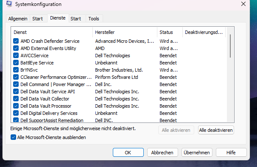Viewport: 257px width, 167px height.
Task: Click the OK button
Action: click(128, 153)
